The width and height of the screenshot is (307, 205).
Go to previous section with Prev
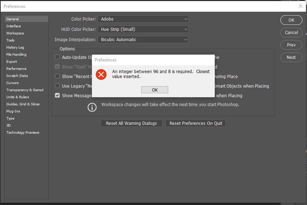[x=291, y=45]
